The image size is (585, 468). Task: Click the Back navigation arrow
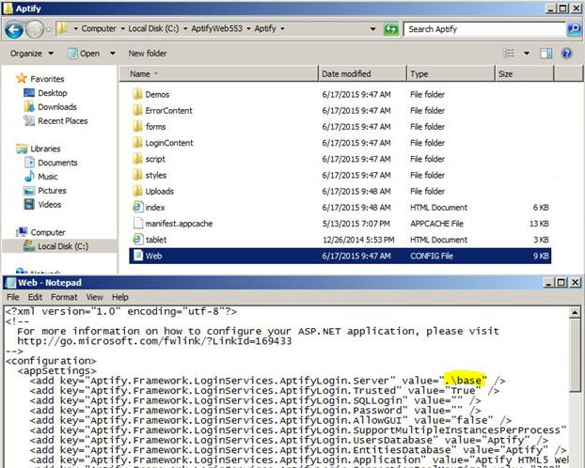point(15,29)
